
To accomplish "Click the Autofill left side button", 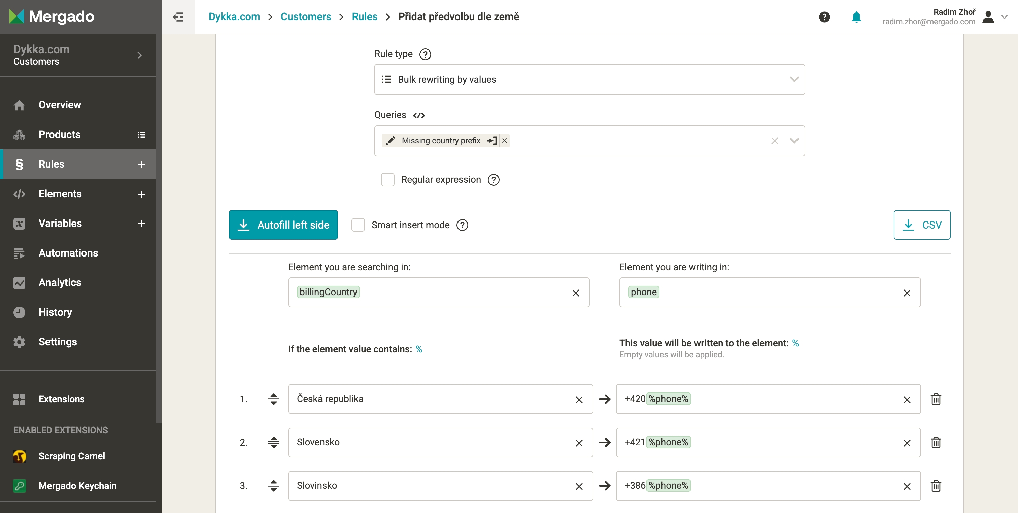I will tap(283, 225).
